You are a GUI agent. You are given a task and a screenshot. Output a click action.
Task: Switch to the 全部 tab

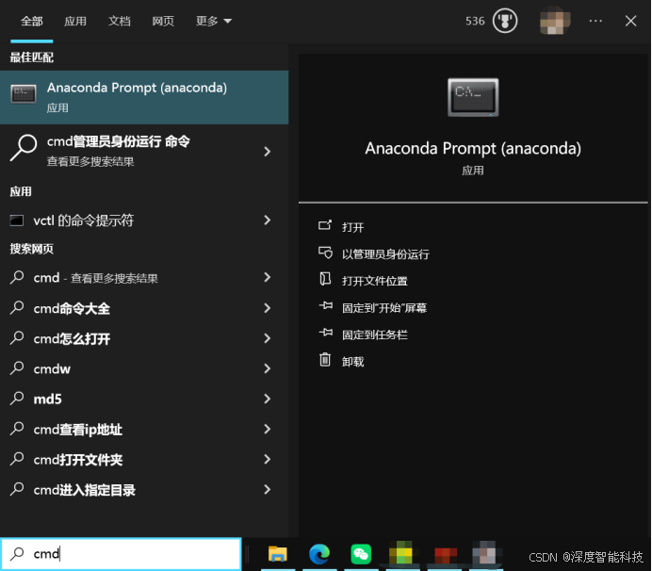coord(32,21)
